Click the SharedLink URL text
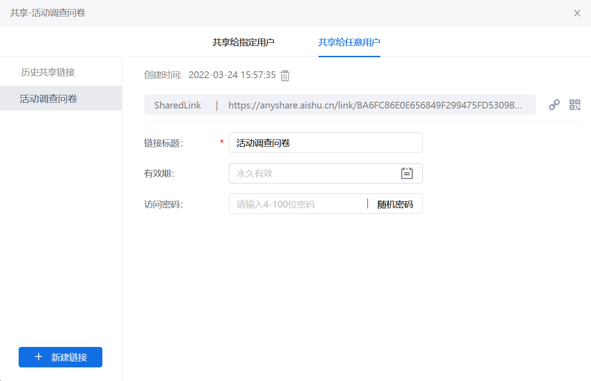This screenshot has width=591, height=381. coord(375,105)
